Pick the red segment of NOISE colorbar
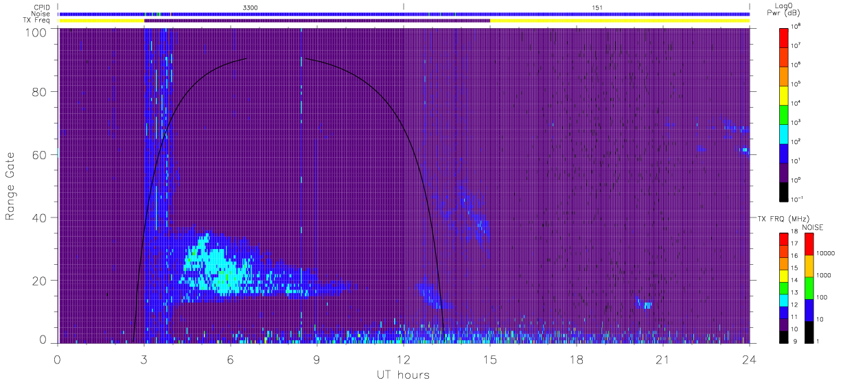 pyautogui.click(x=809, y=244)
